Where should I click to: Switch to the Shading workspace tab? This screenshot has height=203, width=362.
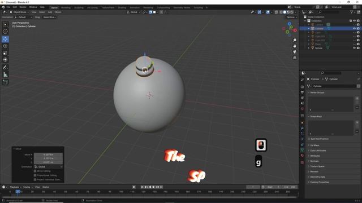(x=122, y=7)
